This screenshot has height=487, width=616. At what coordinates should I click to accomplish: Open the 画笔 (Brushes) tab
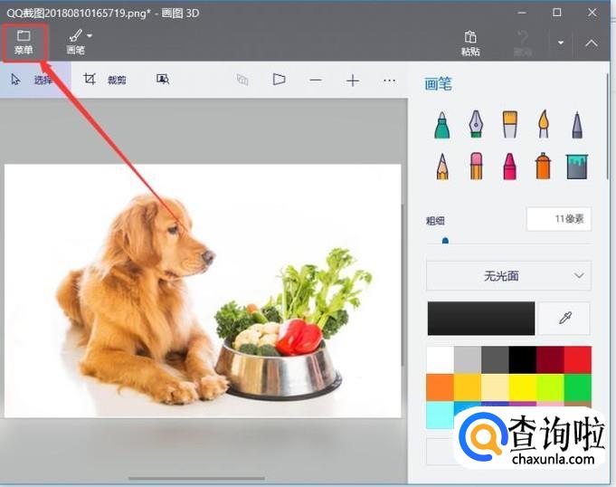[x=77, y=42]
